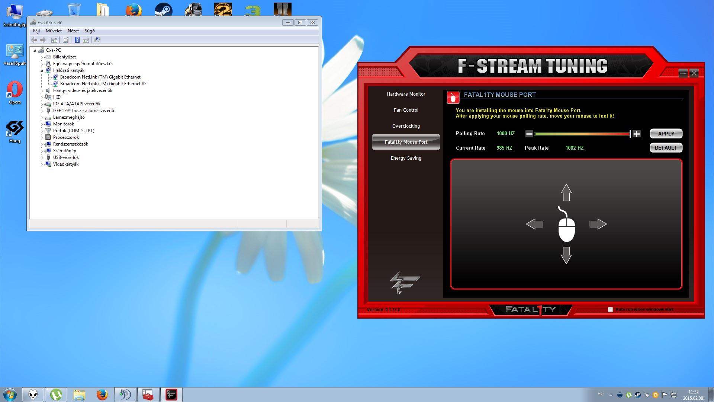Open the Súgó menu
The height and width of the screenshot is (402, 714).
[90, 31]
